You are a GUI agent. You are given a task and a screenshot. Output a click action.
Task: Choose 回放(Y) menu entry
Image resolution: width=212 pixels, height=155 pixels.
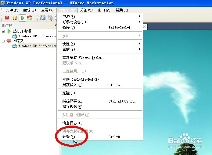(x=100, y=49)
